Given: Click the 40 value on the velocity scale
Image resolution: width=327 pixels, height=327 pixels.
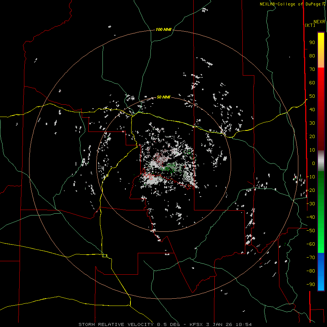Looking at the screenshot, I should (312, 110).
